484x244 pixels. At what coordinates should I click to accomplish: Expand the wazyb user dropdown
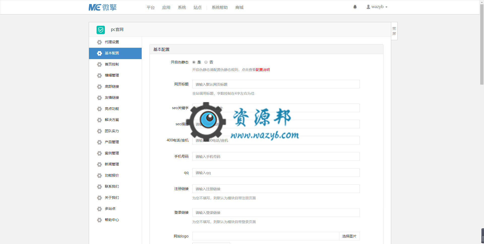[377, 7]
